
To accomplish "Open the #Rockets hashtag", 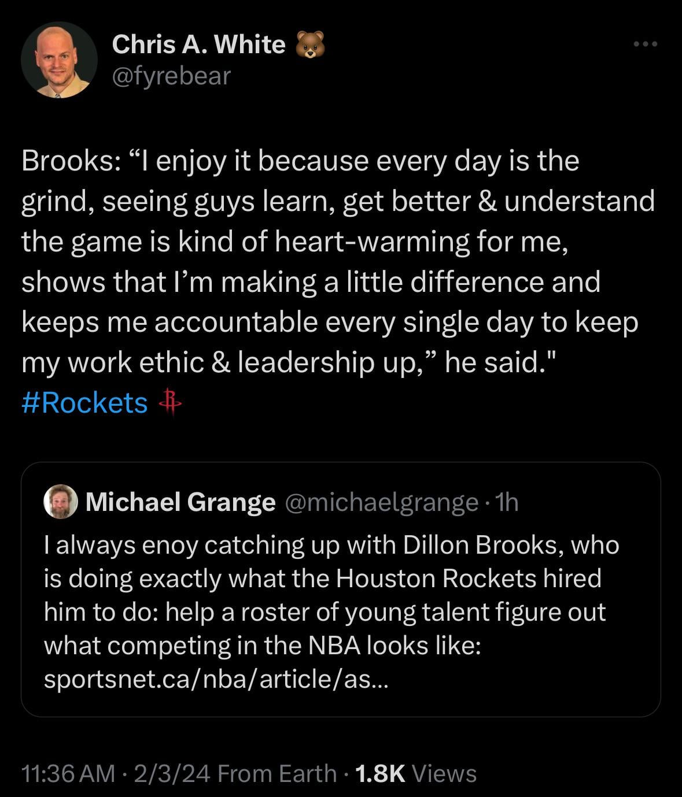I will [x=84, y=403].
